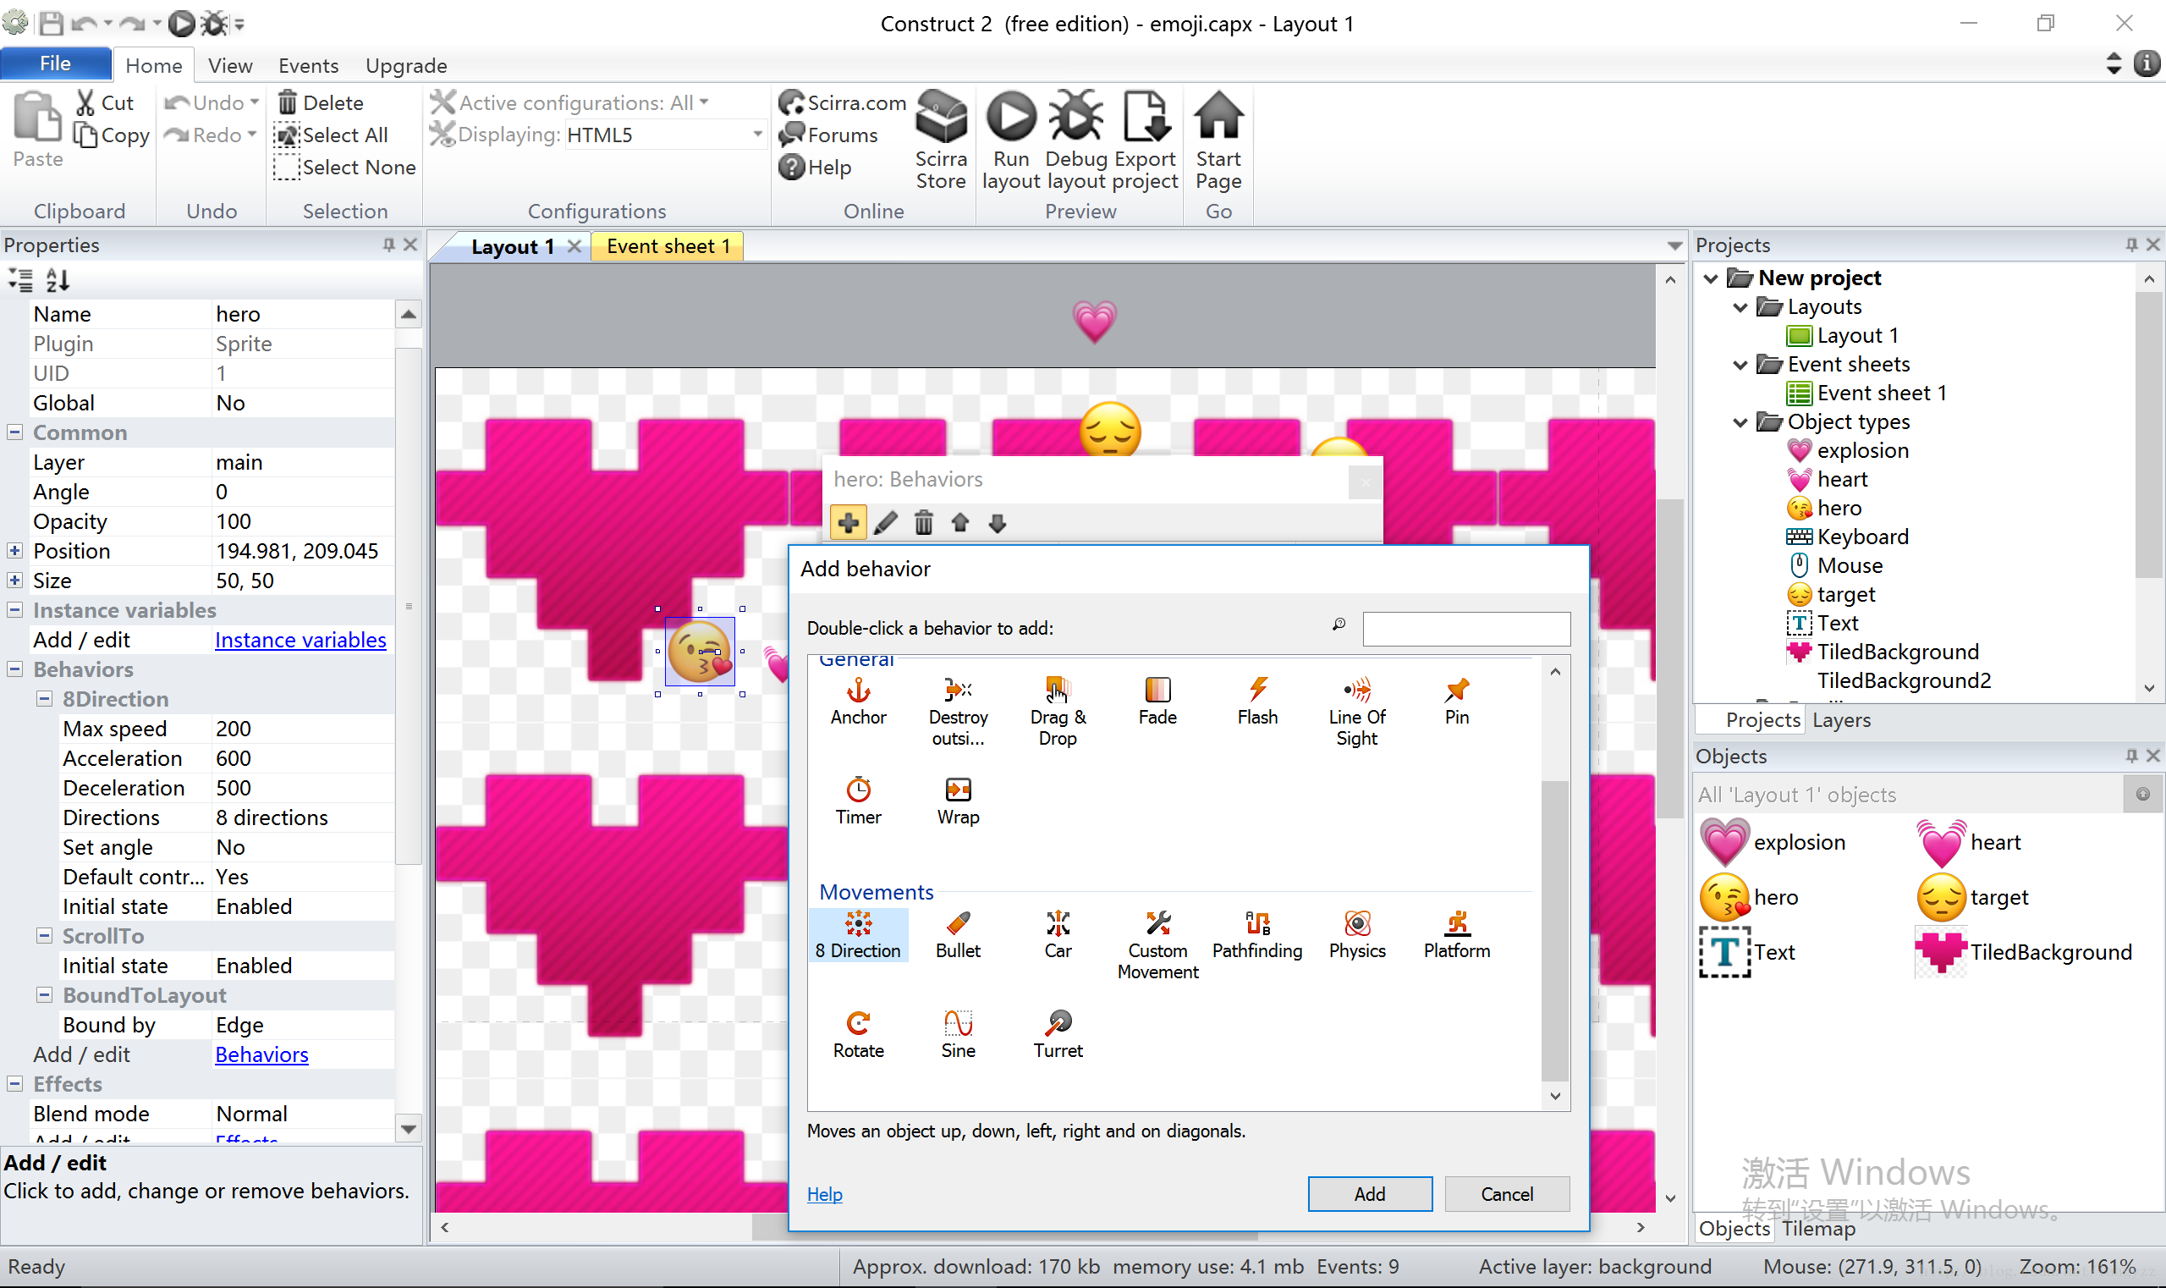Viewport: 2166px width, 1288px height.
Task: Click the behavior search input field
Action: [1465, 629]
